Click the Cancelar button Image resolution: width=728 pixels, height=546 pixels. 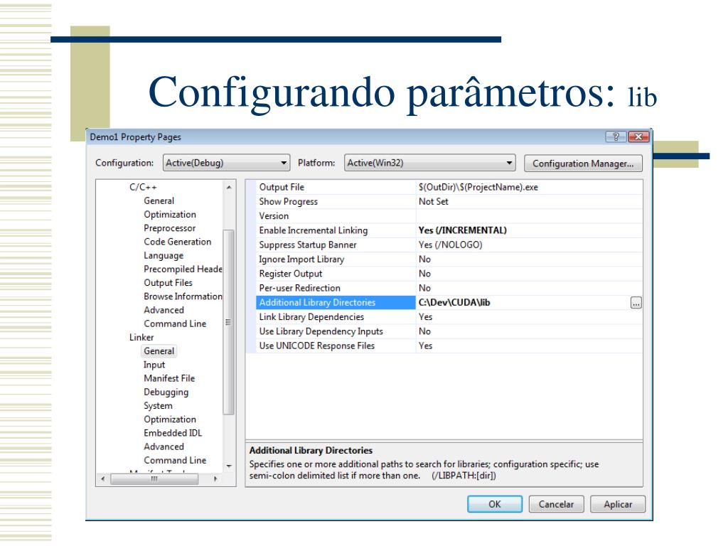click(556, 504)
